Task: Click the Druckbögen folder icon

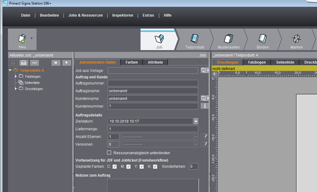Action: point(21,88)
